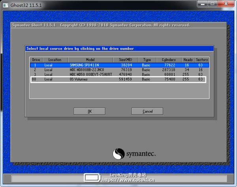Click the OK button

(90, 111)
